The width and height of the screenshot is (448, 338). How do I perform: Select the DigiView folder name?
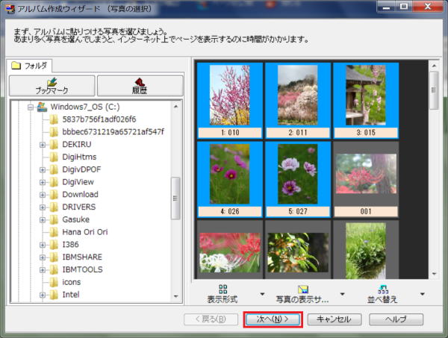coord(78,182)
